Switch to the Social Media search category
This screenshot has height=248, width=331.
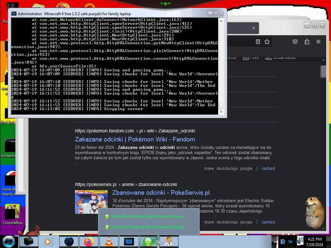click(x=280, y=57)
